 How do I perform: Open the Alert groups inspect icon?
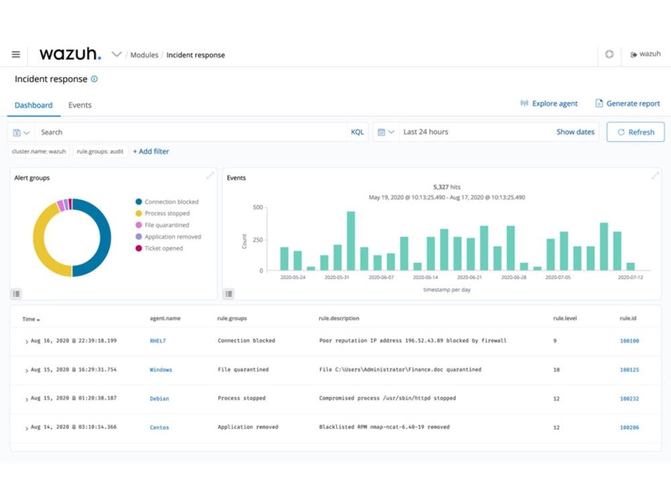(x=16, y=294)
